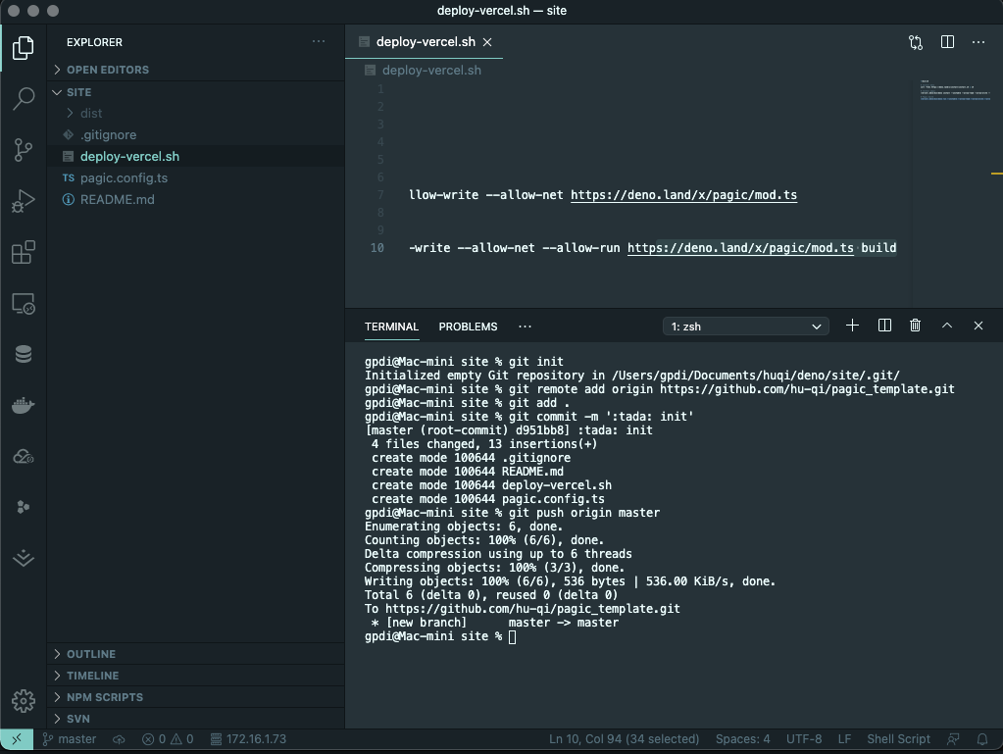Open the Remote Explorer view
Screen dimensions: 1003x754
(x=23, y=303)
